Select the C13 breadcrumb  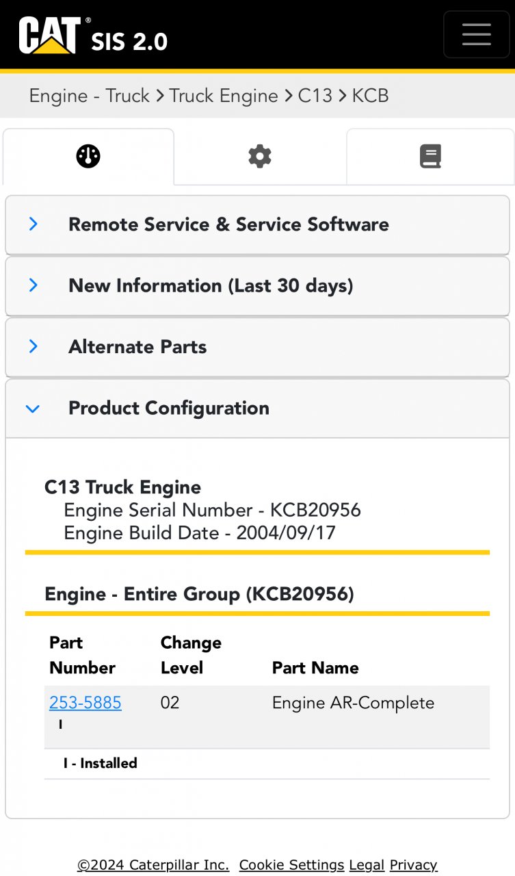click(x=315, y=96)
